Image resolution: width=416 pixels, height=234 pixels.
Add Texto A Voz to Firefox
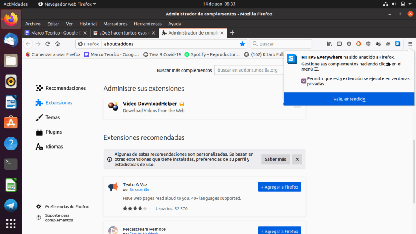(x=279, y=187)
